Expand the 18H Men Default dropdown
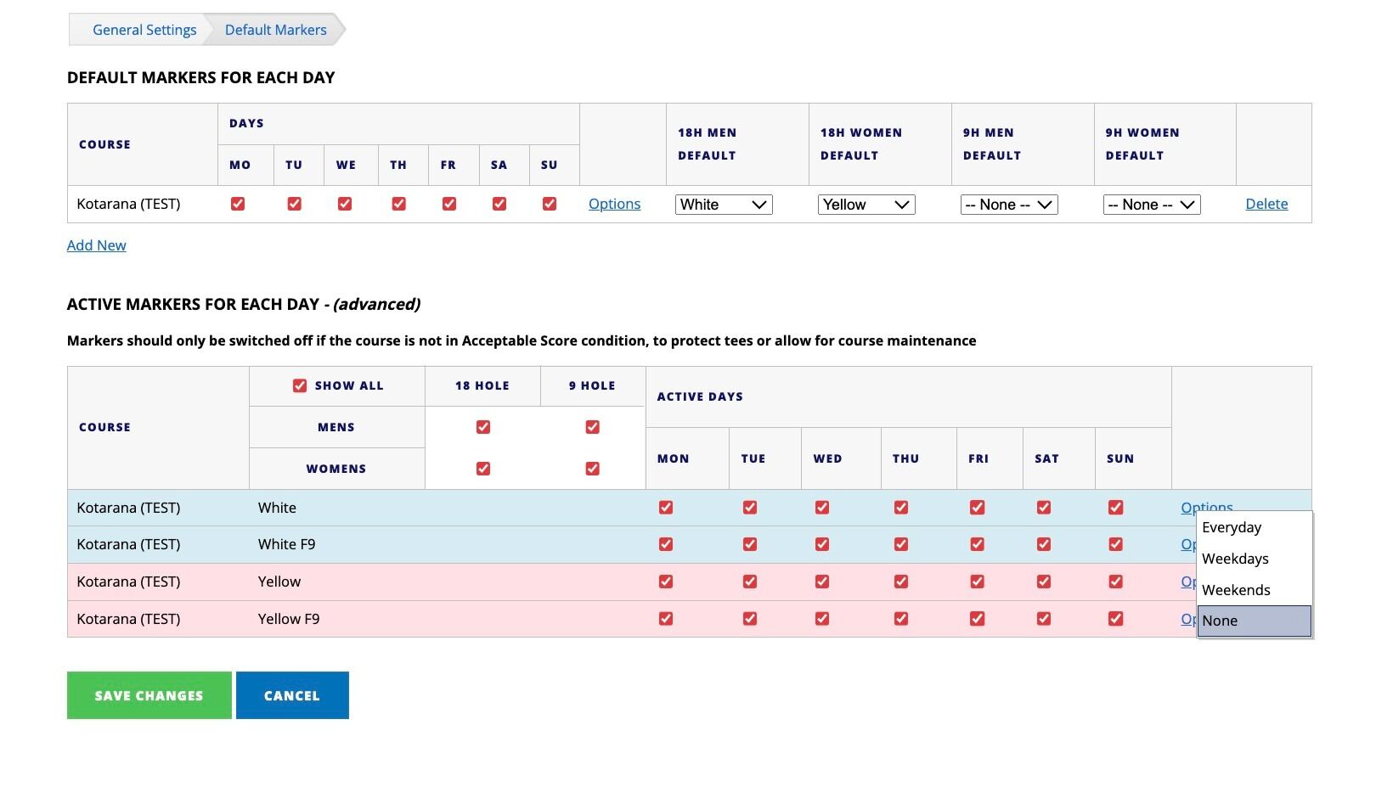The image size is (1376, 787). [724, 205]
